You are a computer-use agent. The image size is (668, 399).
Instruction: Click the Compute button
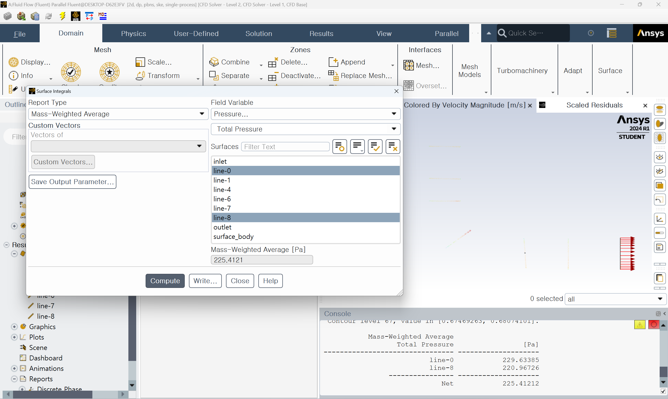(x=165, y=281)
